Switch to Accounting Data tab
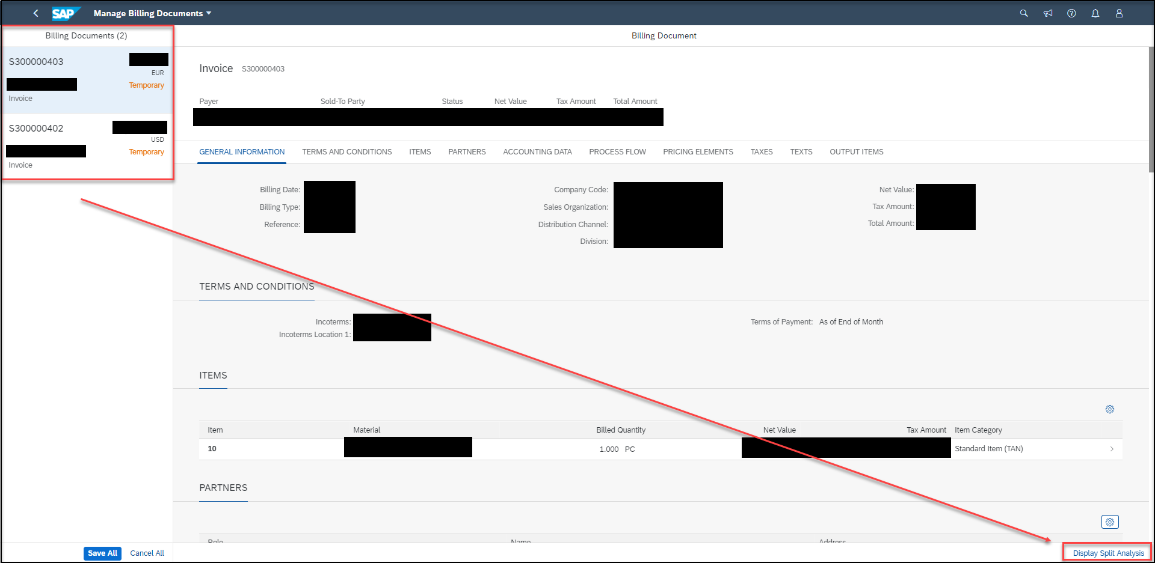1155x563 pixels. coord(537,152)
